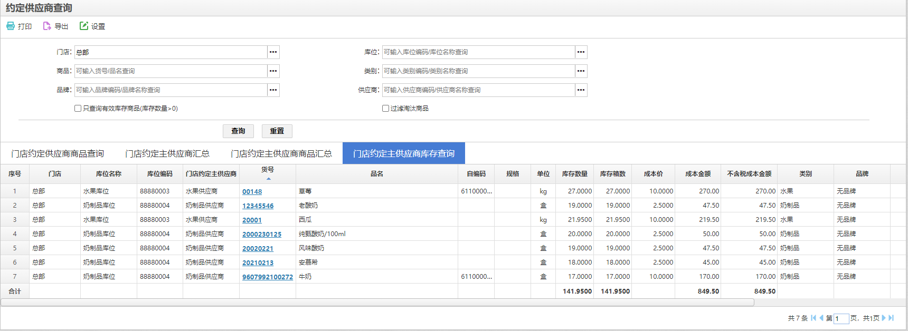
Task: Go to next page arrow
Action: pyautogui.click(x=884, y=318)
